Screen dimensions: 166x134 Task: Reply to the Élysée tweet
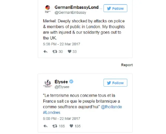coord(46,126)
